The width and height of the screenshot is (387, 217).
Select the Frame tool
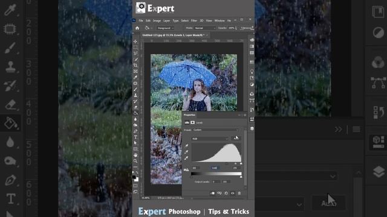pyautogui.click(x=135, y=71)
